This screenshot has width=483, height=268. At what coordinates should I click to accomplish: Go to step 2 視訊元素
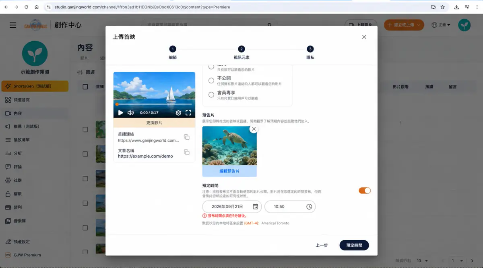(242, 53)
